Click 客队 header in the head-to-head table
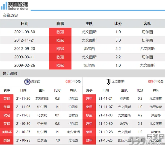This screenshot has height=145, width=165. [147, 23]
